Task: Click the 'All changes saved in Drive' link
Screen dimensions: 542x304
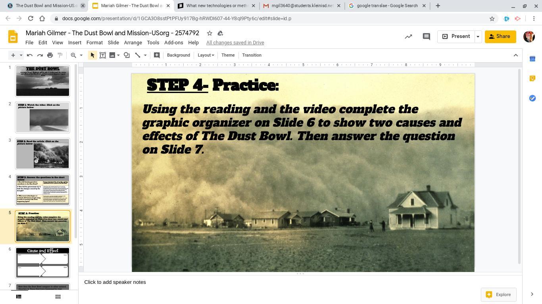Action: click(235, 43)
